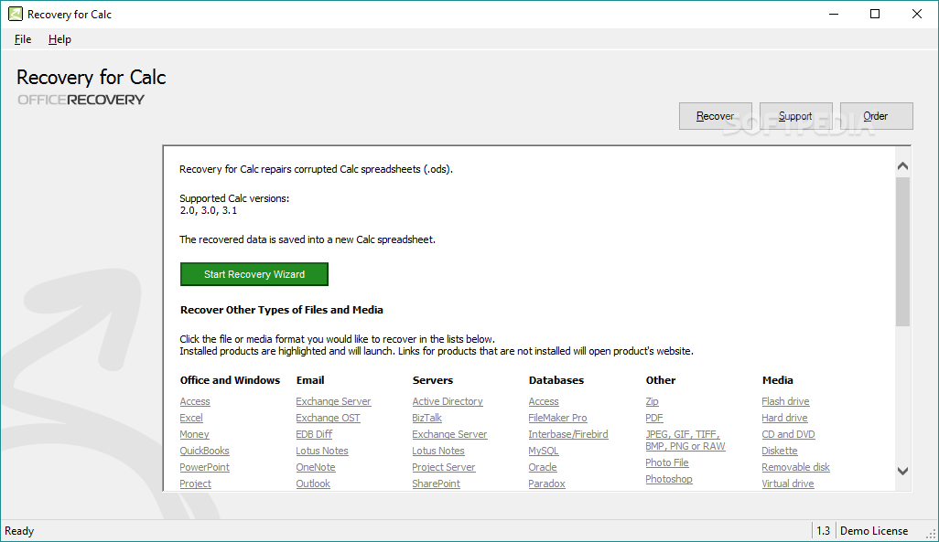This screenshot has height=542, width=939.
Task: Open the Project recovery link
Action: pos(195,484)
